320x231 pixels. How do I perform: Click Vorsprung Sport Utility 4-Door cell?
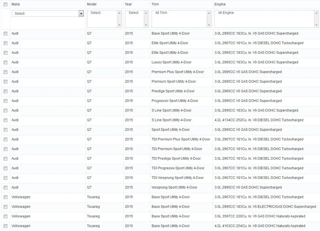tap(174, 187)
